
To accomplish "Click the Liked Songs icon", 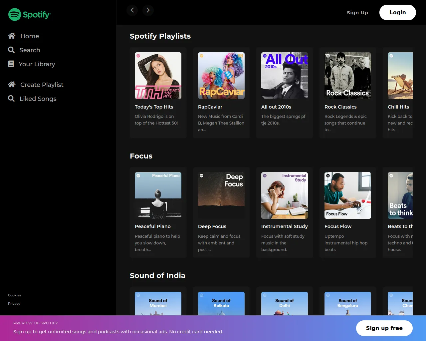I will click(x=11, y=99).
